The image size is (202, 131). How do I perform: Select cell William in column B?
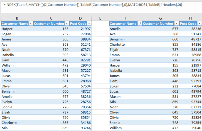(x=17, y=65)
